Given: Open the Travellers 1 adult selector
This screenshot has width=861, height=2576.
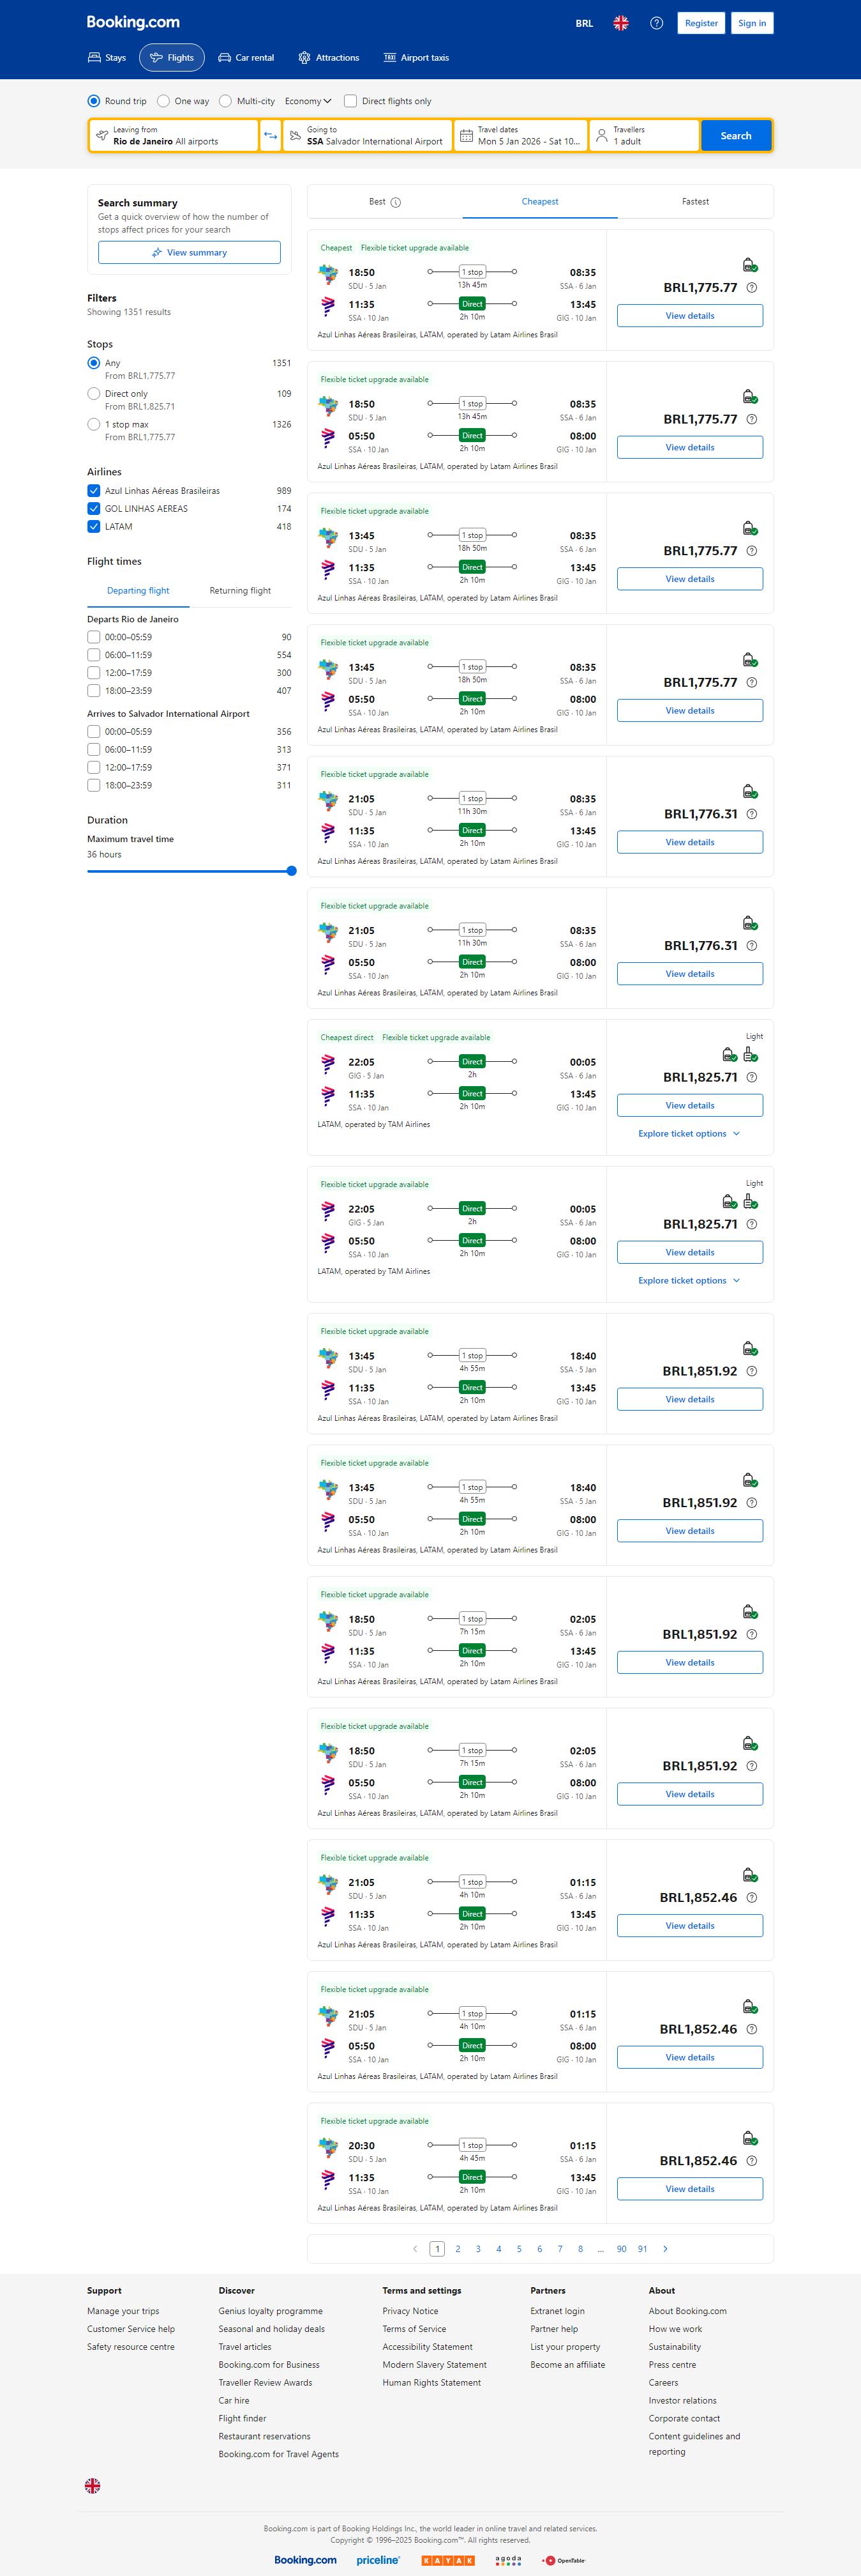Looking at the screenshot, I should click(x=644, y=136).
